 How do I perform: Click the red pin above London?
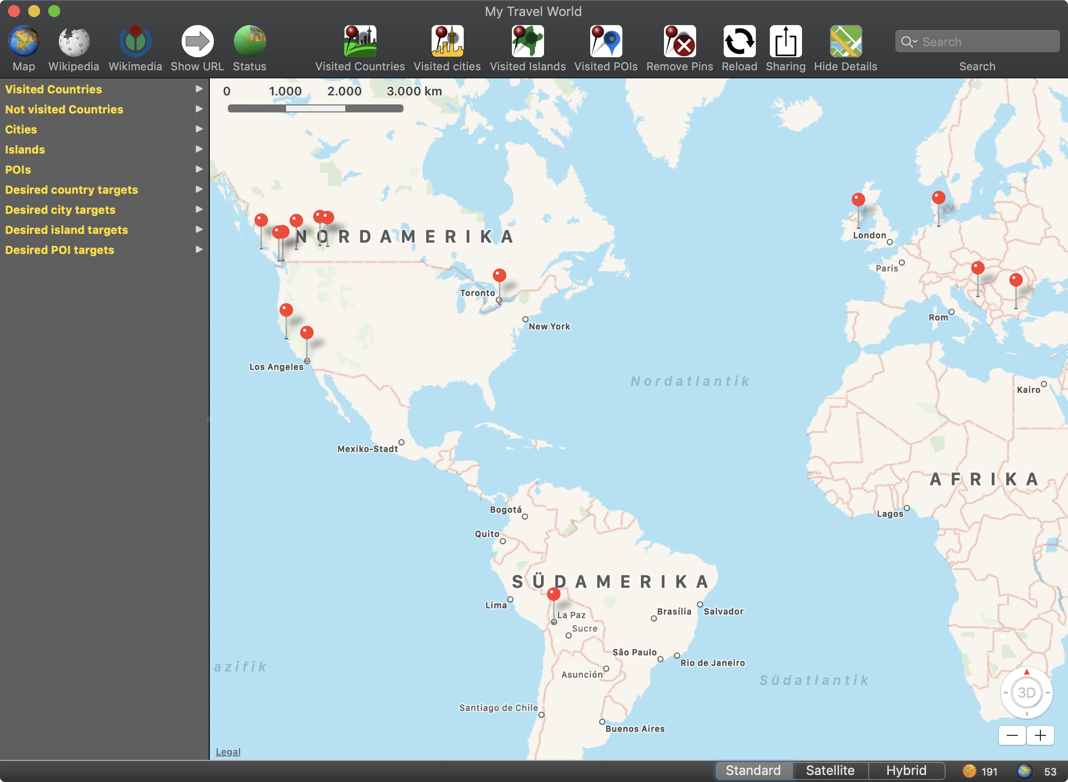(x=858, y=199)
